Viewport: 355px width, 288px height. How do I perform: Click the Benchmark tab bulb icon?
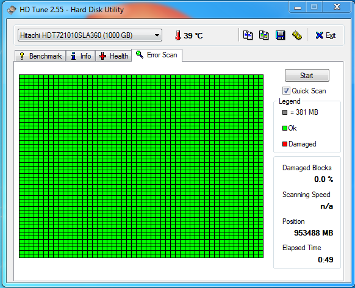(22, 56)
